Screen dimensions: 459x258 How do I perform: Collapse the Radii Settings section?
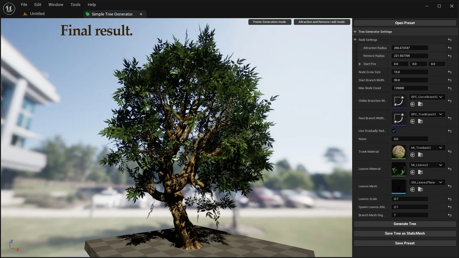[355, 40]
